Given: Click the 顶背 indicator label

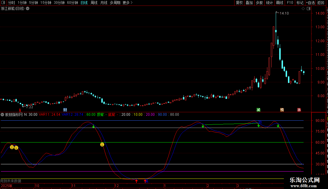Looking at the screenshot, I should point(102,115).
